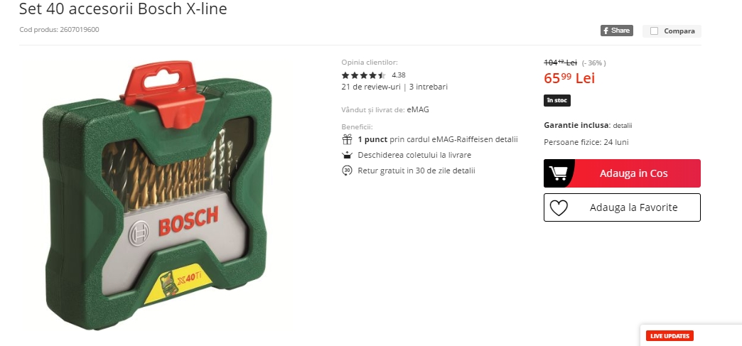Open the LIVE UPDATES panel
Viewport: 742px width, 346px height.
[670, 335]
